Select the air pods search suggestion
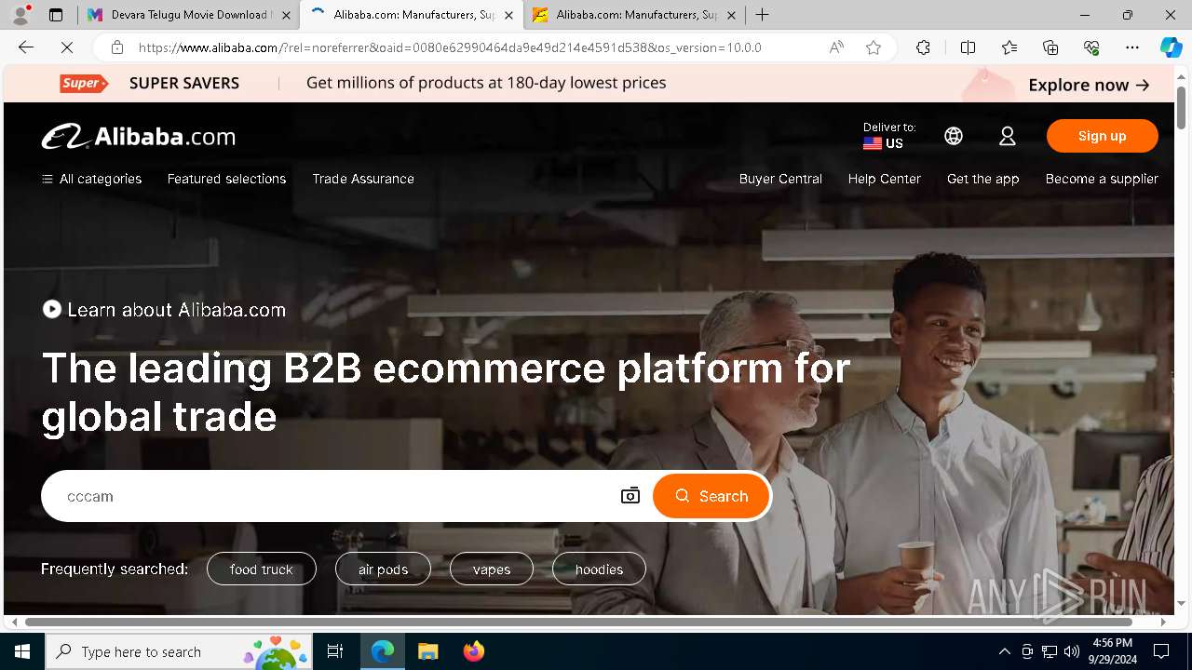The height and width of the screenshot is (670, 1192). click(383, 569)
